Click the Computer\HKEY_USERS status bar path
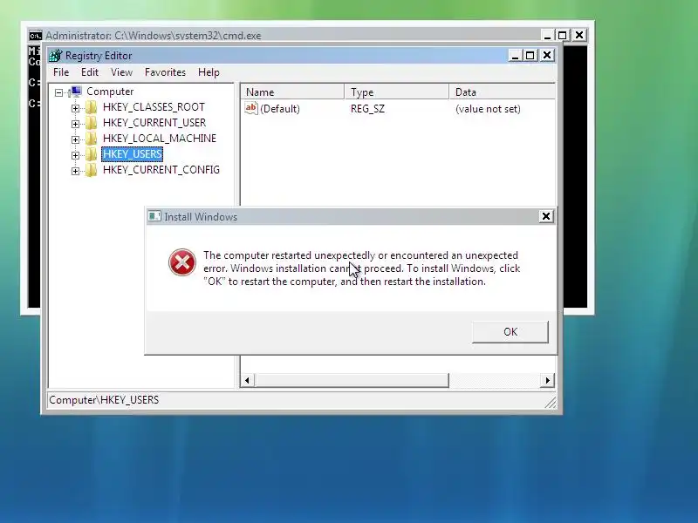698x523 pixels. [x=104, y=400]
